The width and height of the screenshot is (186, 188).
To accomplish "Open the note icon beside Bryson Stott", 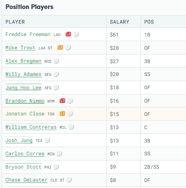I will click(56, 167).
